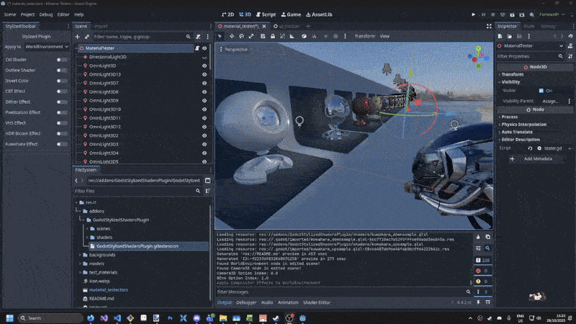Click the lock selected node icon
The width and height of the screenshot is (576, 324).
pos(273,37)
